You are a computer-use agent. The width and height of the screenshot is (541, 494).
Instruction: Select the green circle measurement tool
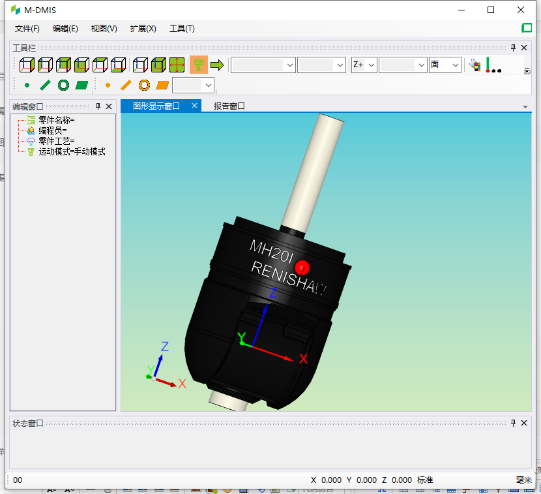[x=63, y=85]
